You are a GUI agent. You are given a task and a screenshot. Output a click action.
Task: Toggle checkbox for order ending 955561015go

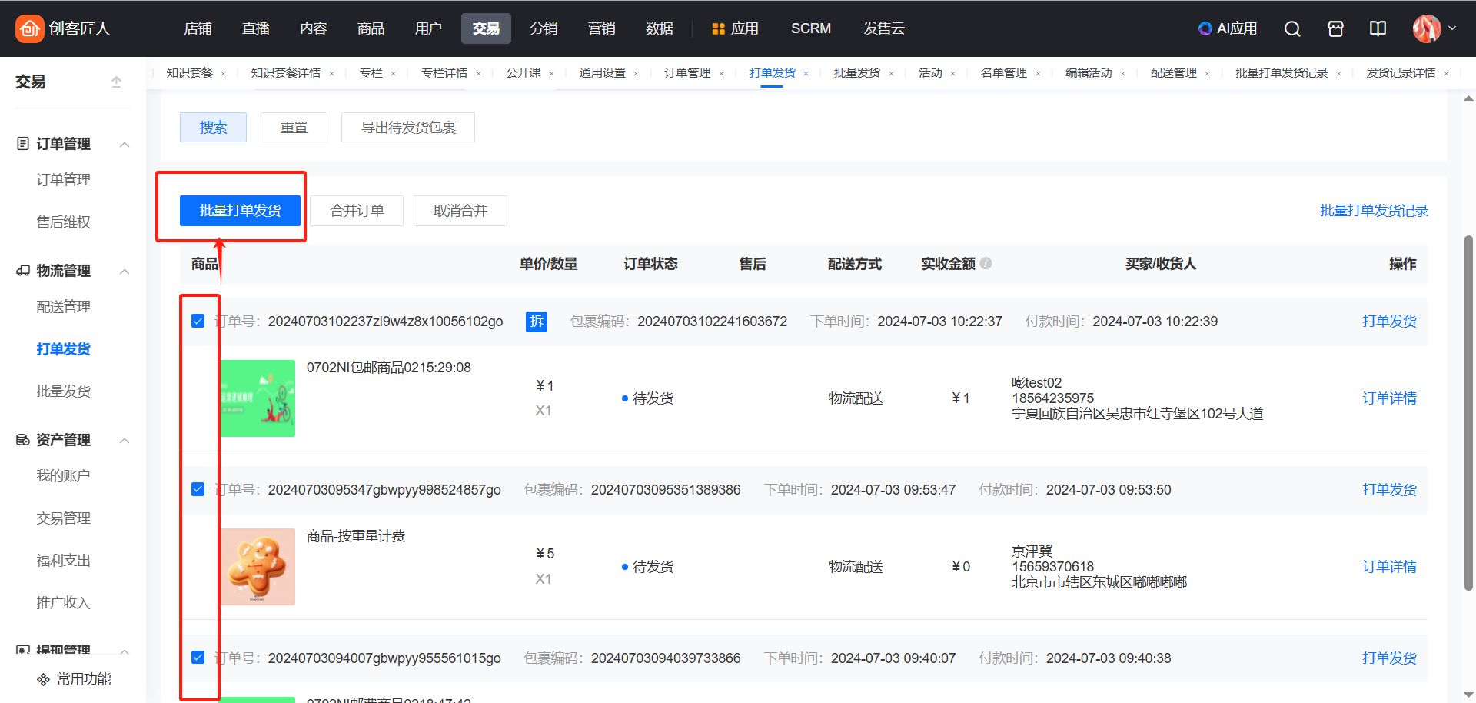(198, 658)
